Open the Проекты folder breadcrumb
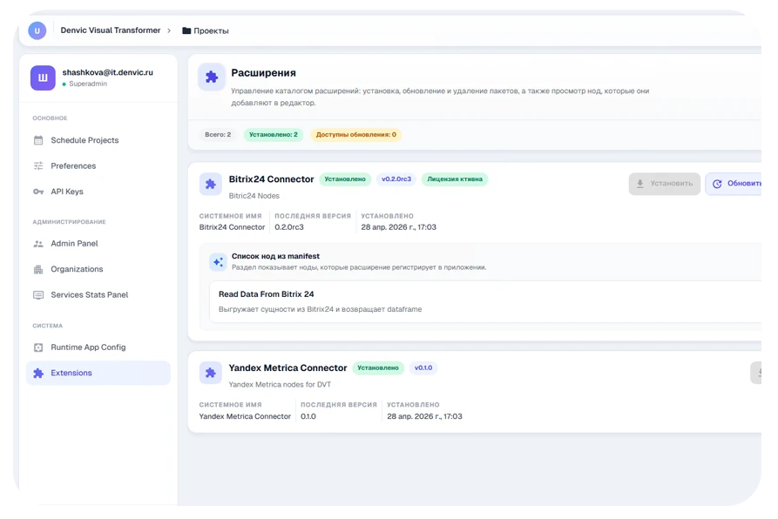Screen dimensions: 778x519 (x=206, y=30)
